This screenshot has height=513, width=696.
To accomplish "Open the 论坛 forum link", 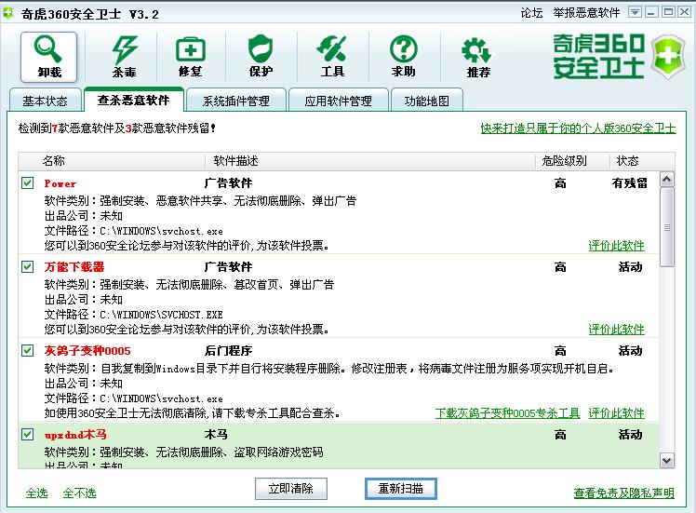I will pyautogui.click(x=531, y=13).
